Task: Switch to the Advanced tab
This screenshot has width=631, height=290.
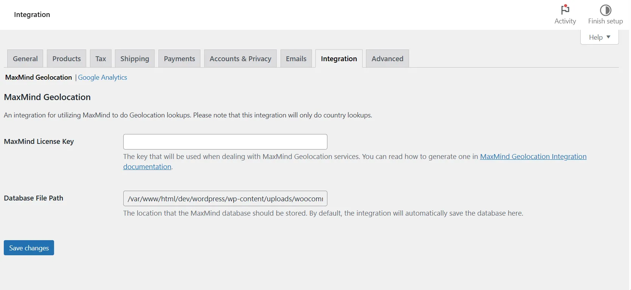Action: [387, 59]
